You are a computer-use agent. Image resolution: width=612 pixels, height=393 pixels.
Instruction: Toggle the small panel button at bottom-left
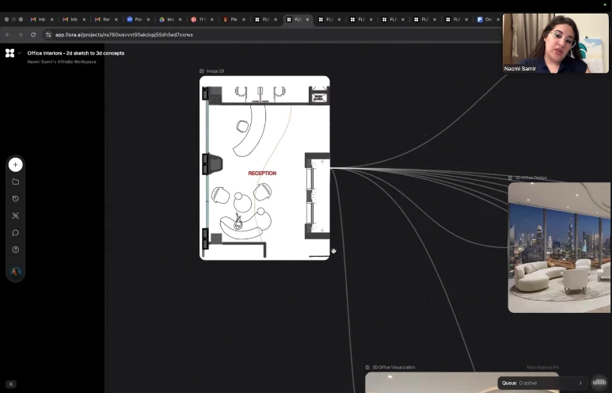click(11, 384)
